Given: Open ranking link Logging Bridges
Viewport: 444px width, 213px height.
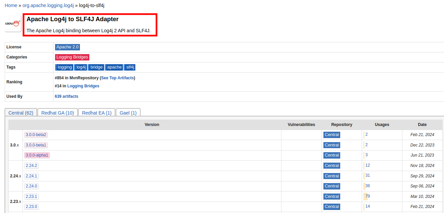Looking at the screenshot, I should coord(83,86).
